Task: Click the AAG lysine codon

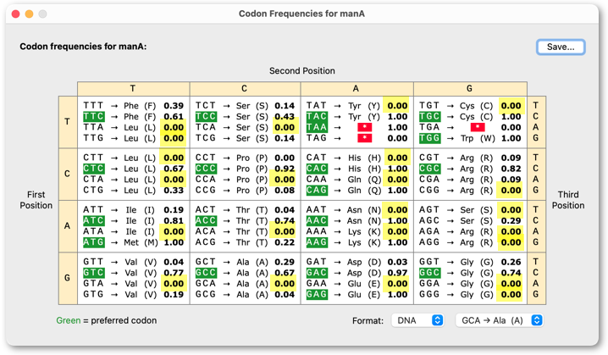Action: click(x=317, y=242)
